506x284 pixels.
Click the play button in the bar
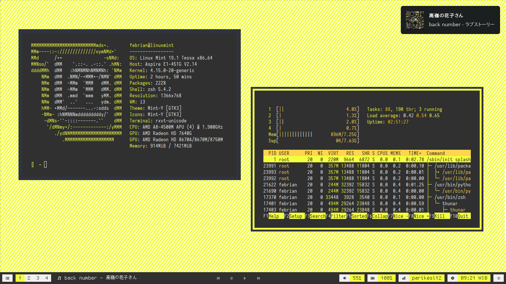[x=245, y=278]
